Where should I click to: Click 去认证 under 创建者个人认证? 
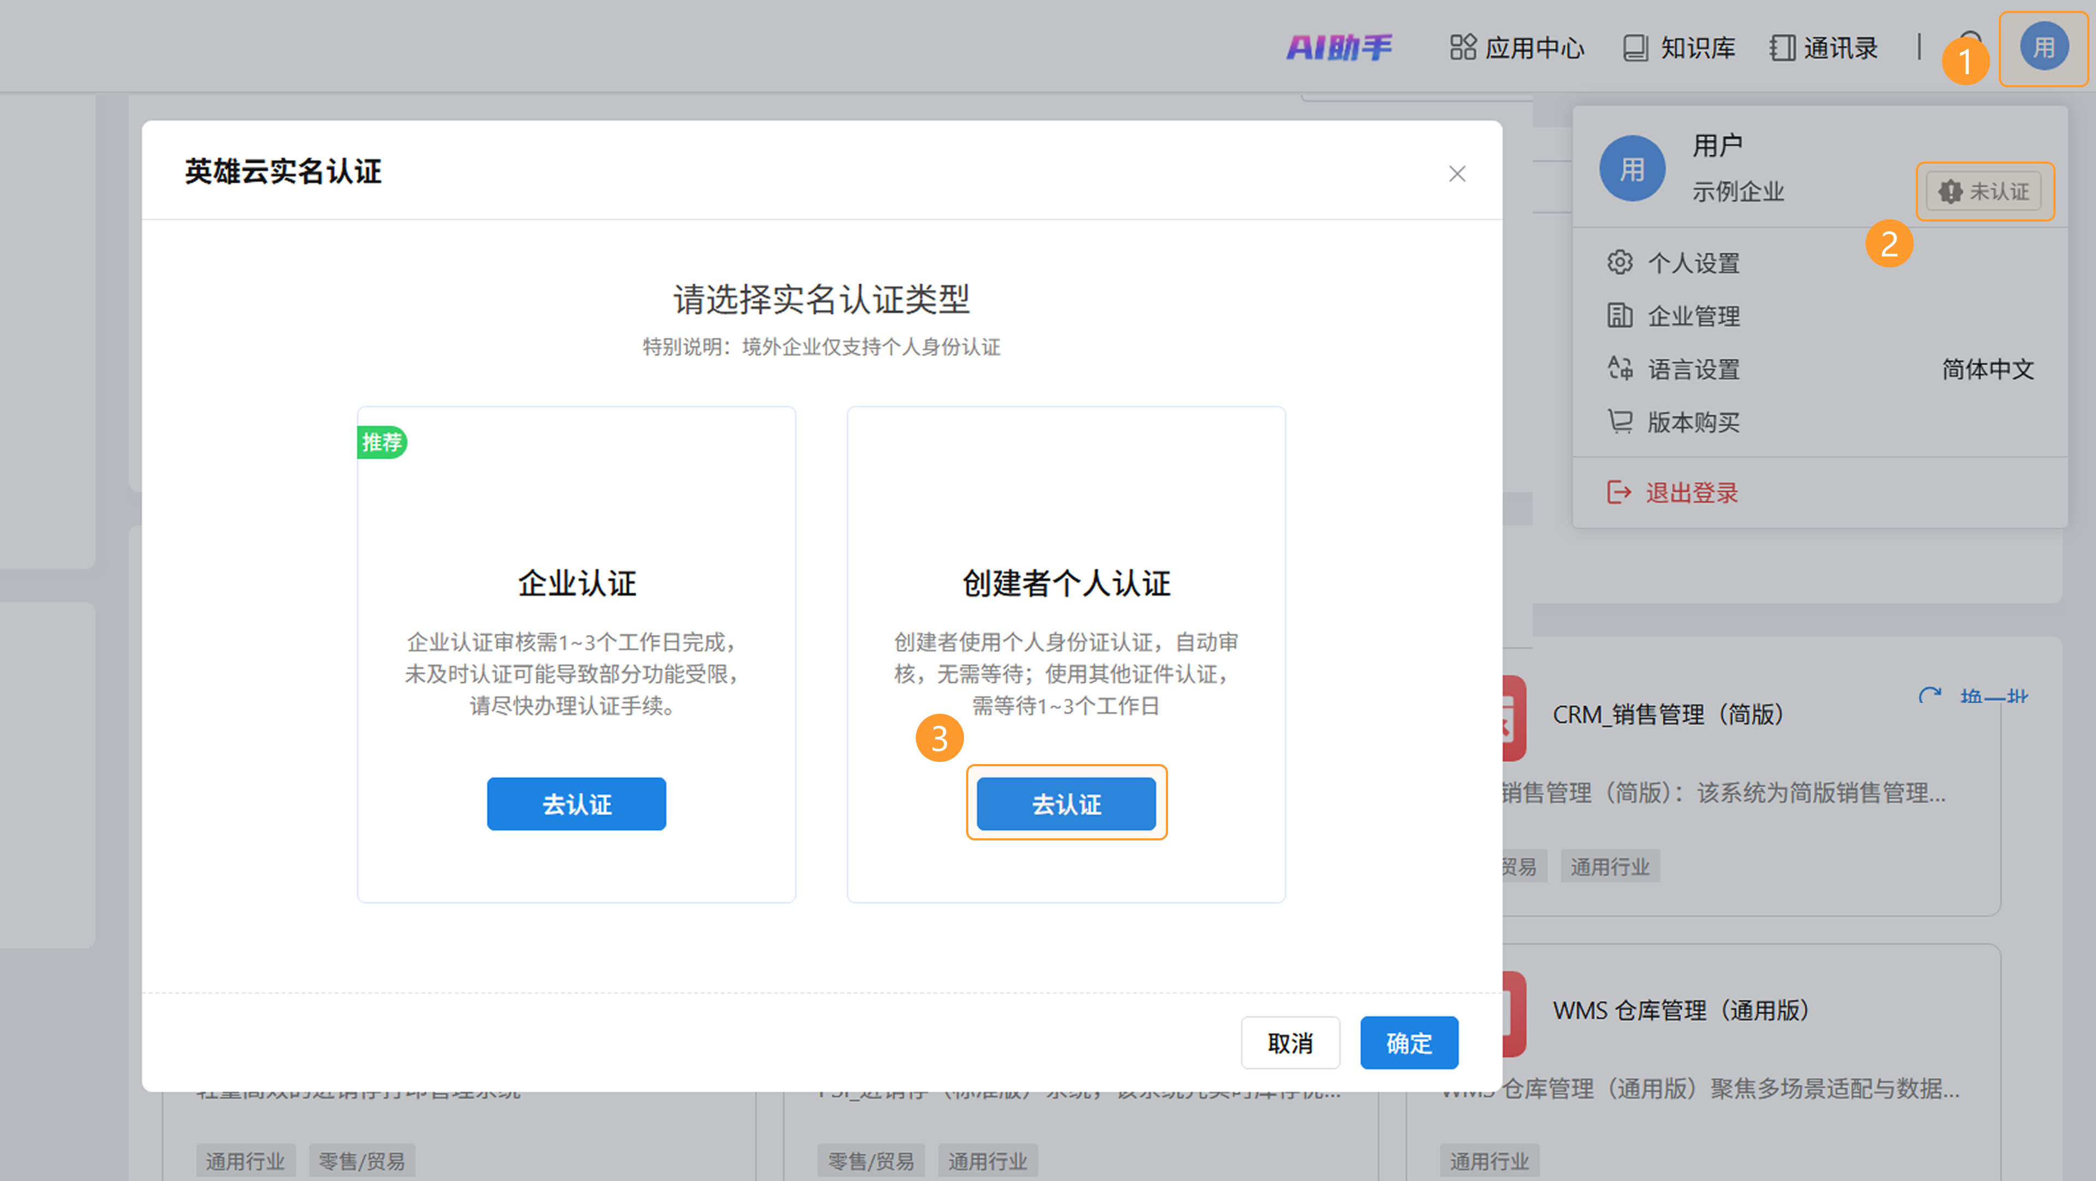click(x=1066, y=803)
